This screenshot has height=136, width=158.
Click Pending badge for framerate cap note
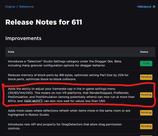point(146,95)
